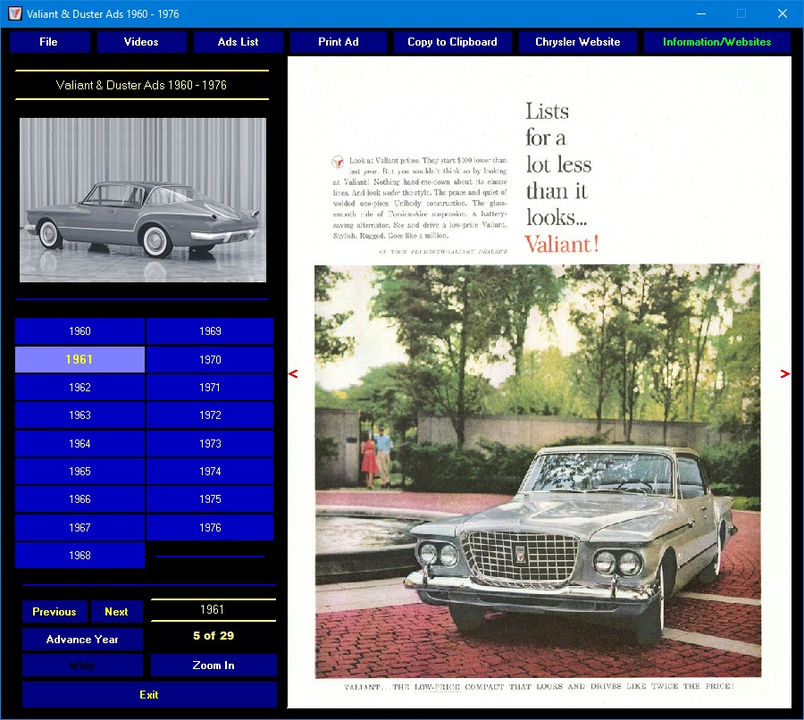Select the 1966 year button
This screenshot has width=804, height=720.
click(80, 499)
